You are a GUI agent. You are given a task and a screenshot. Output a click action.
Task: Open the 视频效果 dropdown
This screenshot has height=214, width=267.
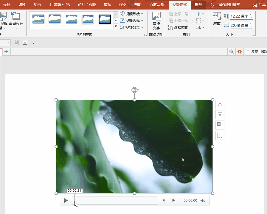[131, 27]
